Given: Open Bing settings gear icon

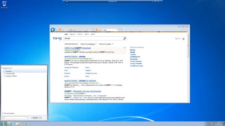Looking at the screenshot, I should [184, 39].
